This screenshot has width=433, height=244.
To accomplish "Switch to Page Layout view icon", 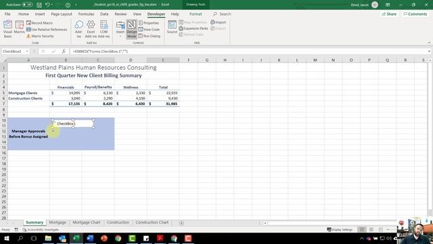I will tap(371, 230).
